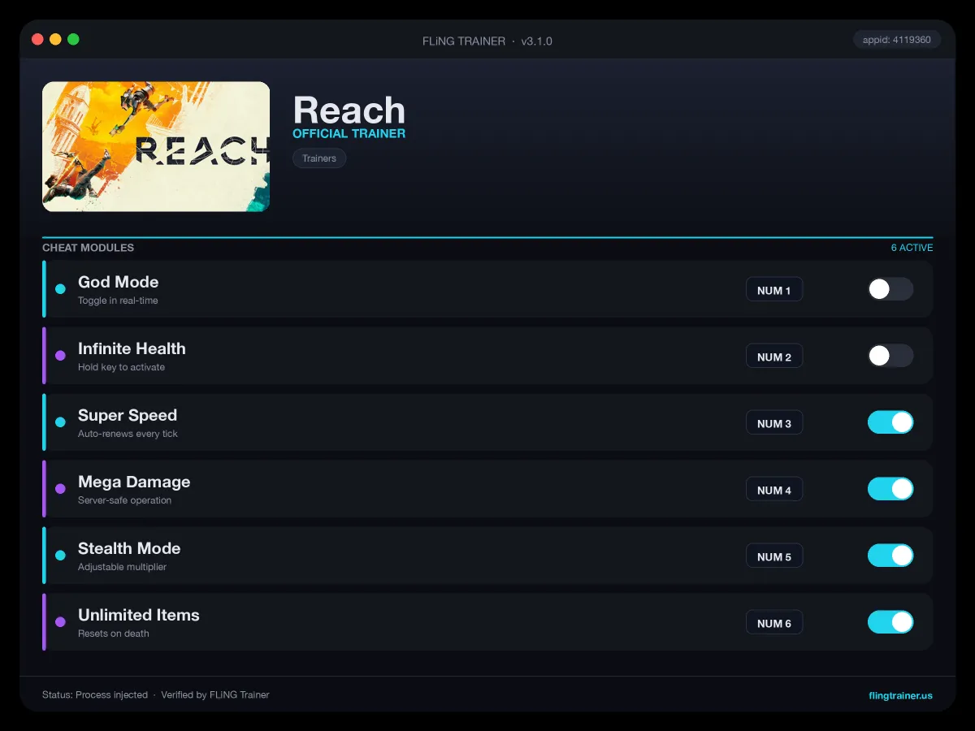The width and height of the screenshot is (975, 731).
Task: Click the purple dot beside Infinite Health
Action: click(60, 356)
